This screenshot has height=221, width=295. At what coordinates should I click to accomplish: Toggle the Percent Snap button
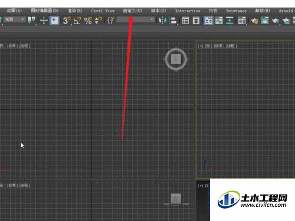point(88,21)
